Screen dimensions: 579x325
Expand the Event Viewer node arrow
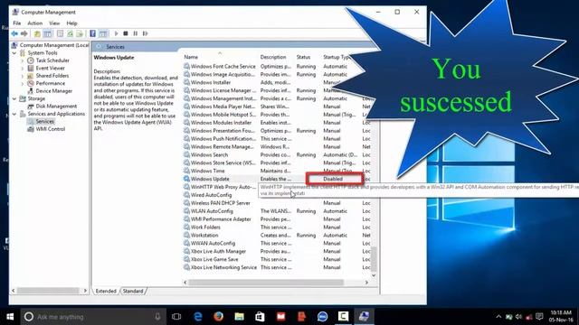coord(22,69)
